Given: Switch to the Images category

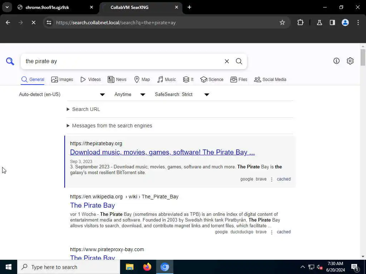Looking at the screenshot, I should 62,80.
